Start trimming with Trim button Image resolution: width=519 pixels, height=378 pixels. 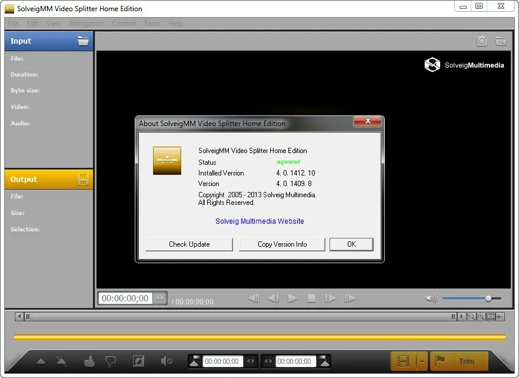tap(459, 361)
